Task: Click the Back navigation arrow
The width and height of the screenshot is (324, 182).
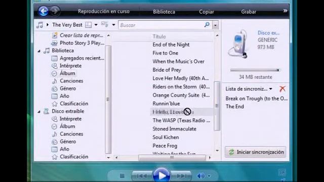Action: coord(43,11)
